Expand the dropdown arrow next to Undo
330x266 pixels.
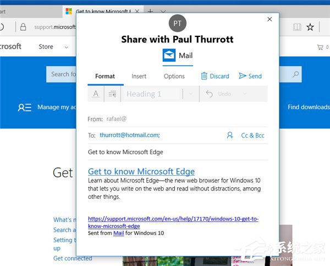(x=245, y=94)
